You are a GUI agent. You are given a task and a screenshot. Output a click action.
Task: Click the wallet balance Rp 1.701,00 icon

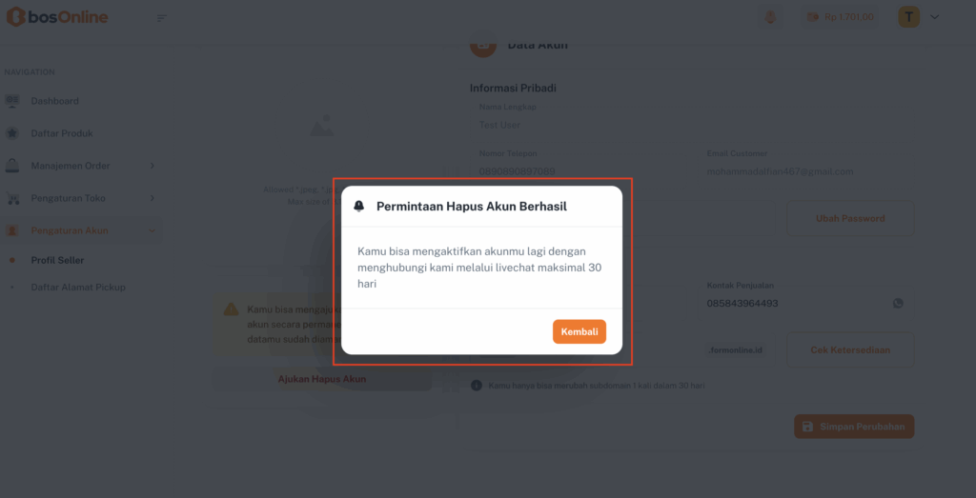click(812, 17)
